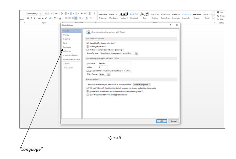Screen dimensions: 236x159
Task: Click the OK button
Action: [x=162, y=121]
